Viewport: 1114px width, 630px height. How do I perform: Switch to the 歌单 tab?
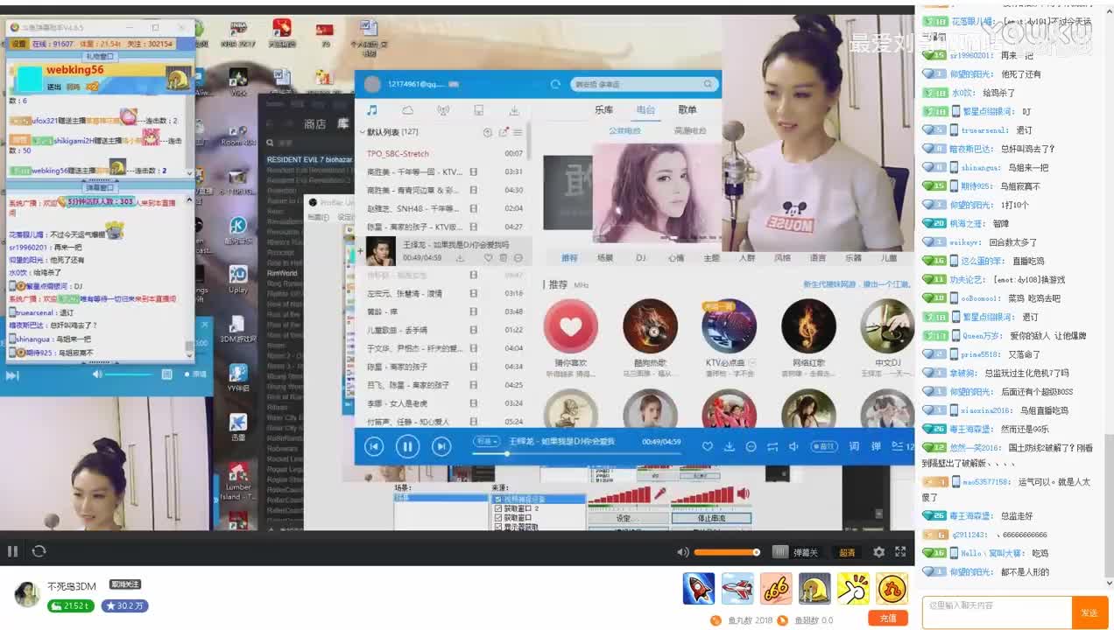pos(687,110)
